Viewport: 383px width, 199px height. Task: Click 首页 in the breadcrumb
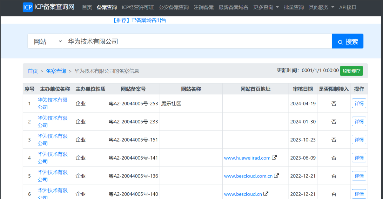click(x=33, y=71)
